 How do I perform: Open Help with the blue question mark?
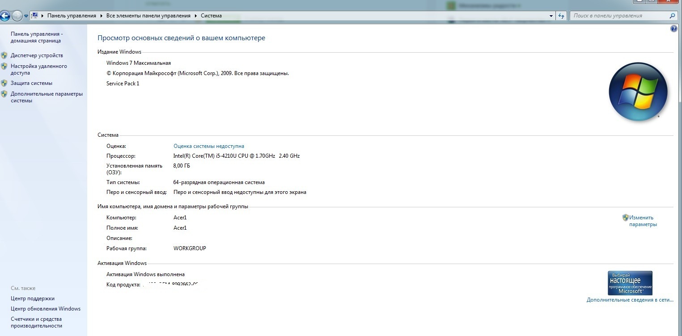[674, 29]
